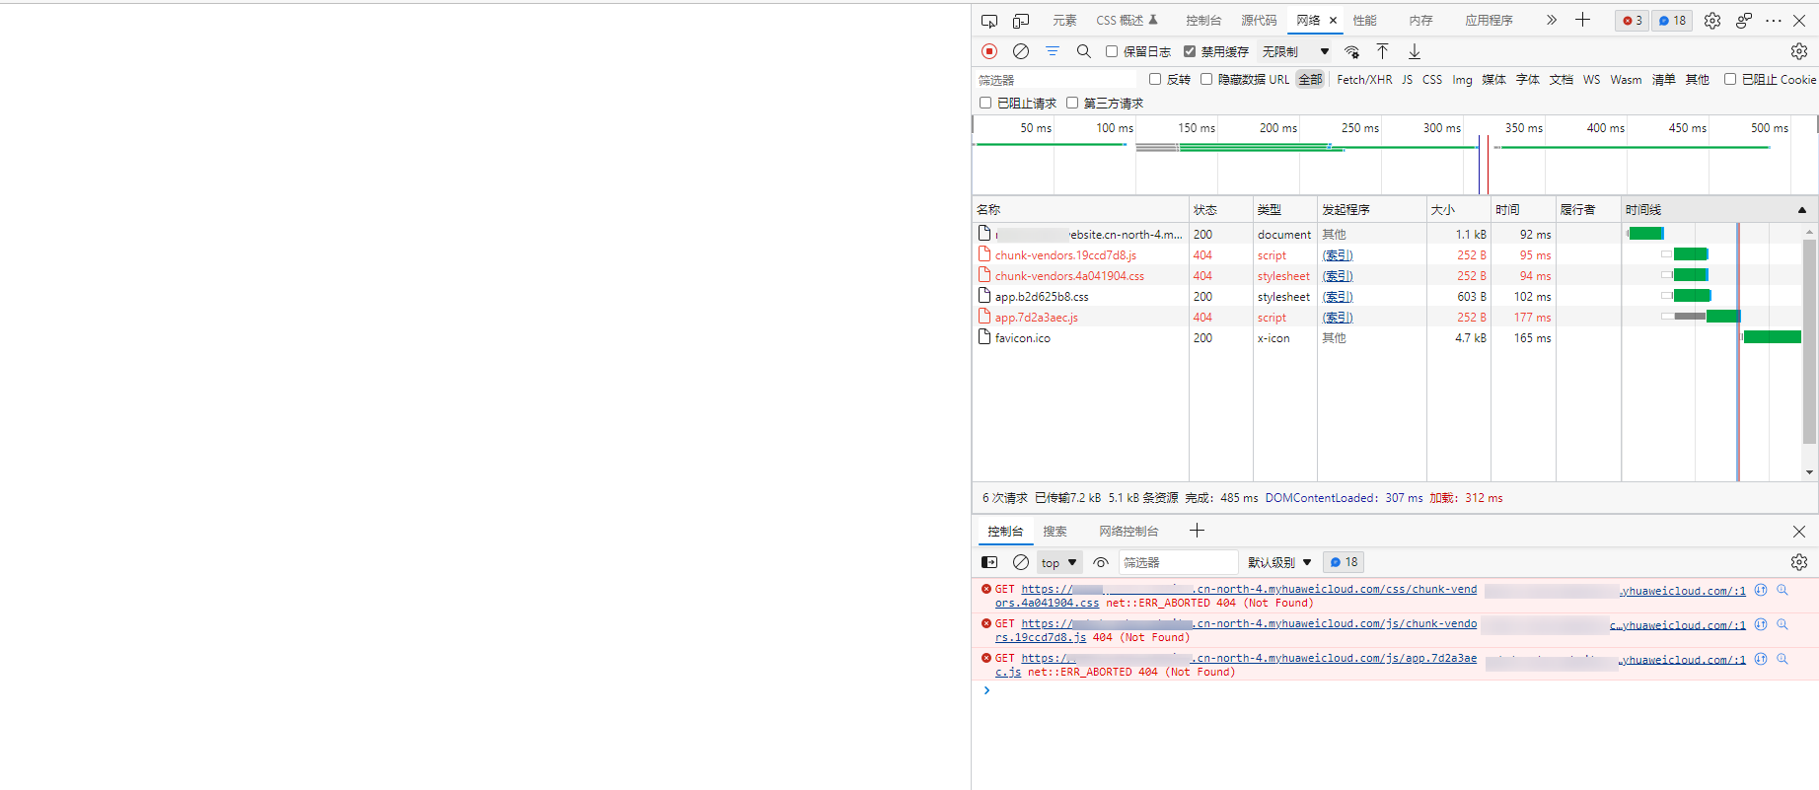Sort requests by the 状态 column header
The width and height of the screenshot is (1819, 790).
[1220, 210]
